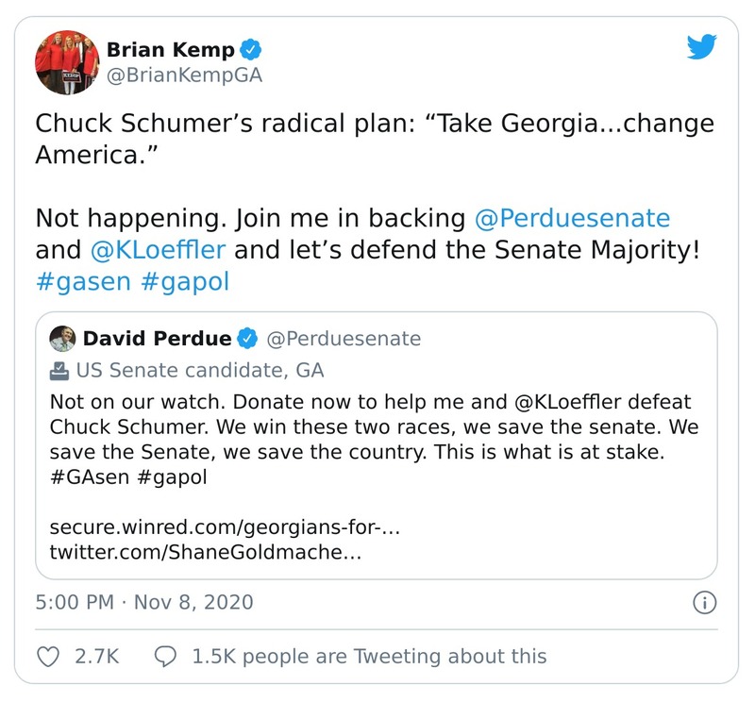
Task: Click the 5:00 PM Nov 8, 2020 timestamp
Action: pos(144,602)
